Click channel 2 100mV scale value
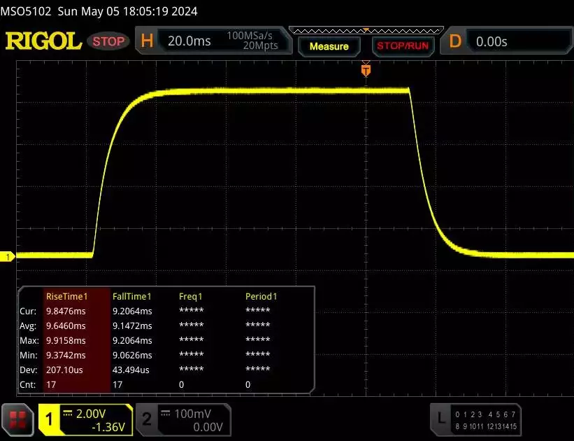Viewport: 574px width, 441px height. coord(192,414)
